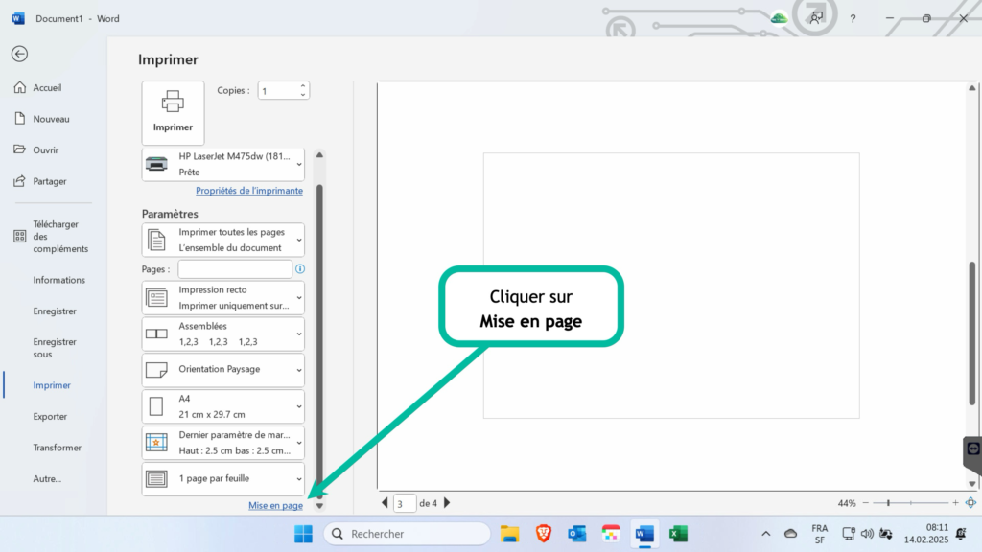Click the Pages range input field
982x552 pixels.
coord(235,269)
